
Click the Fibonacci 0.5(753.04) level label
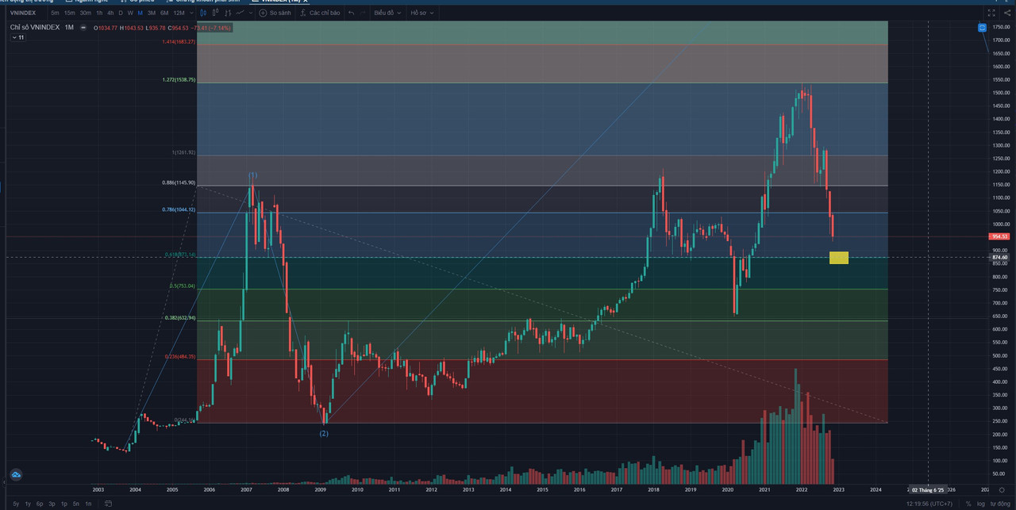click(x=183, y=286)
